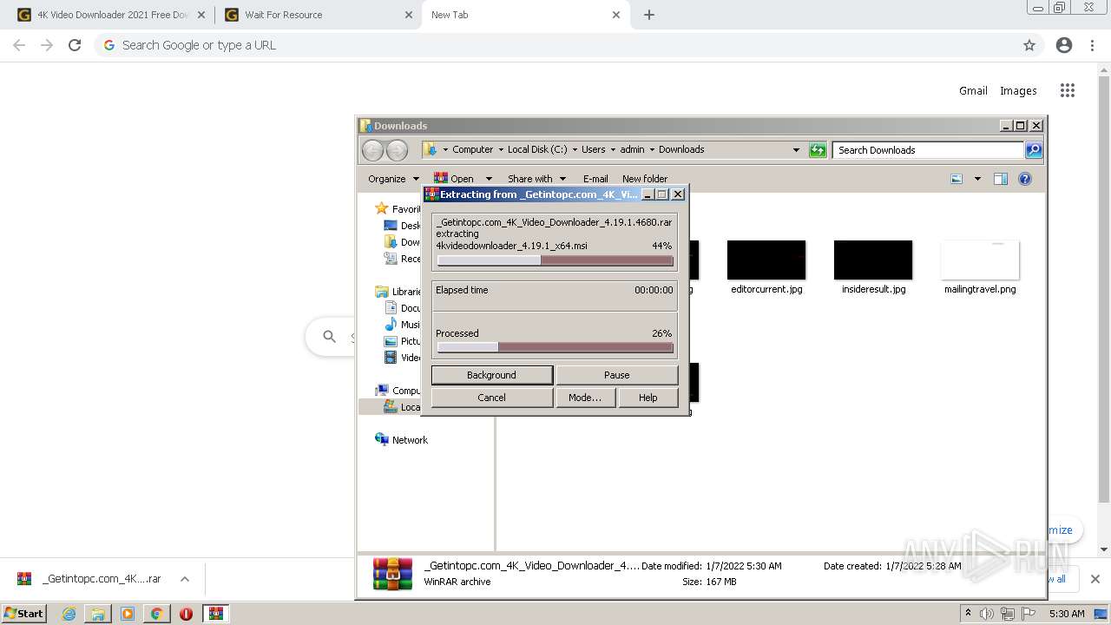Image resolution: width=1111 pixels, height=625 pixels.
Task: Close the Chrome downloads bar
Action: (1095, 579)
